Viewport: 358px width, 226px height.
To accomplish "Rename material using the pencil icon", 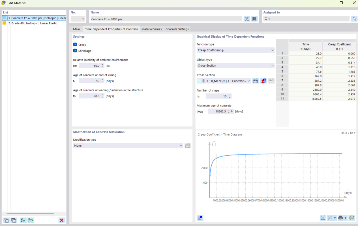I will point(247,19).
